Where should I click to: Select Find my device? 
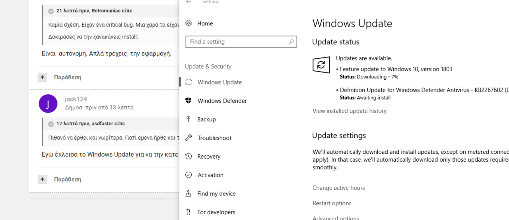click(x=216, y=193)
